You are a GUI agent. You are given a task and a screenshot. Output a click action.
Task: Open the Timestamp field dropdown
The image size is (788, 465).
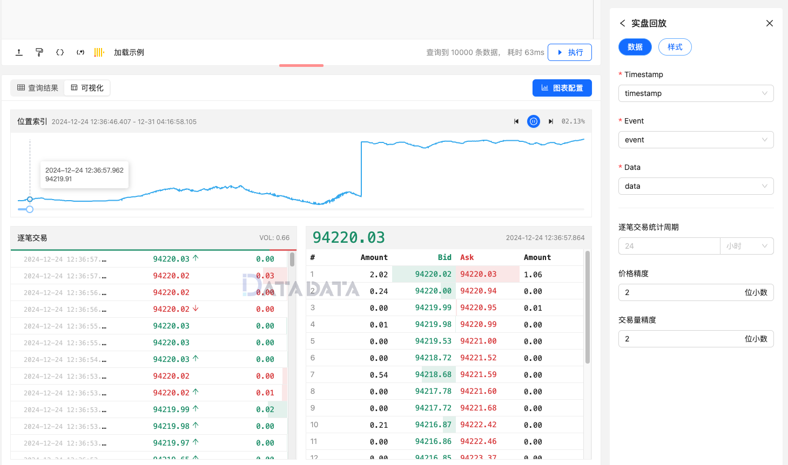tap(696, 93)
